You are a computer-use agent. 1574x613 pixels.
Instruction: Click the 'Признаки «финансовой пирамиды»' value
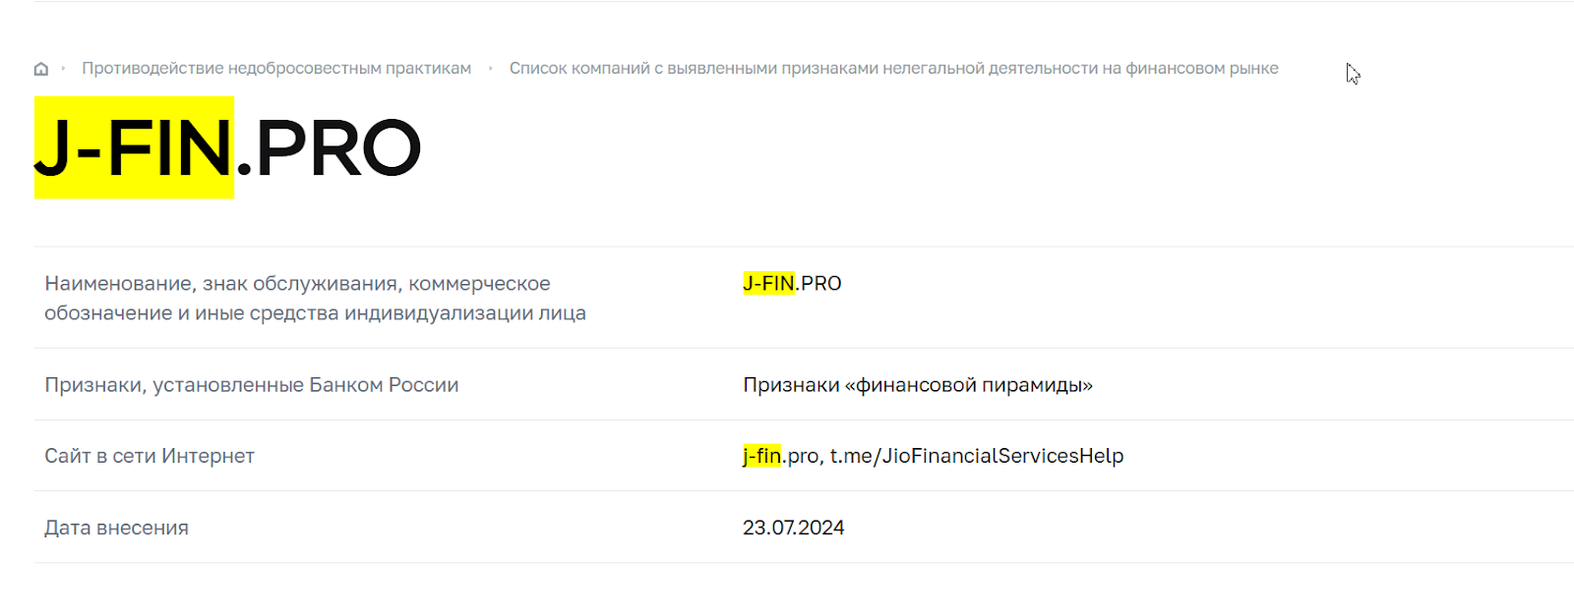pyautogui.click(x=918, y=385)
